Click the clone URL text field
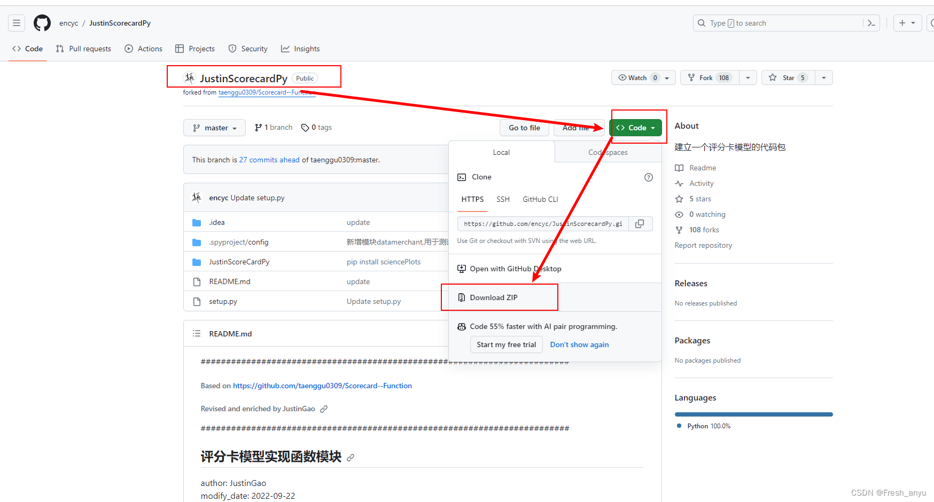 543,224
